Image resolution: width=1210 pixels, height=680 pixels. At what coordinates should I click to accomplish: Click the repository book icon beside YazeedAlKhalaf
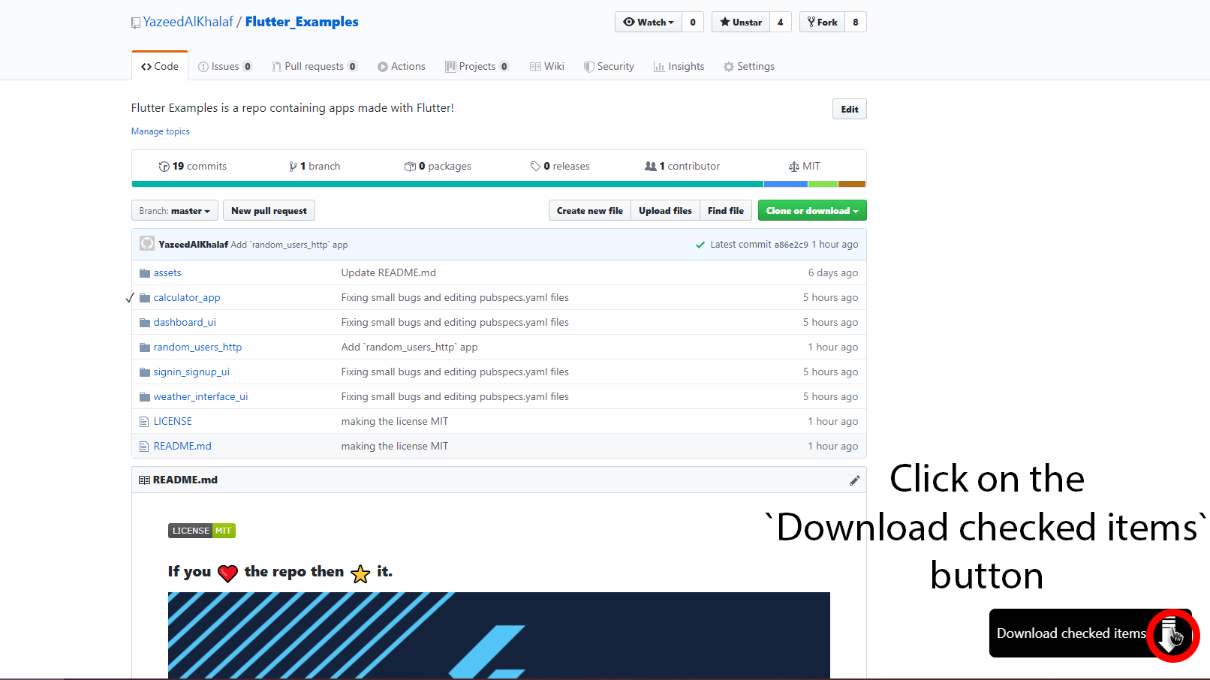[136, 23]
